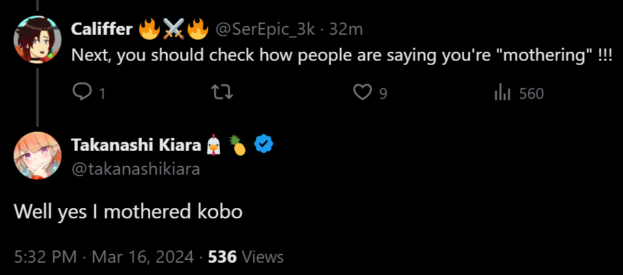Screen dimensions: 623x275
Task: Click Takanashi Kiara's blue verified badge
Action: point(263,144)
